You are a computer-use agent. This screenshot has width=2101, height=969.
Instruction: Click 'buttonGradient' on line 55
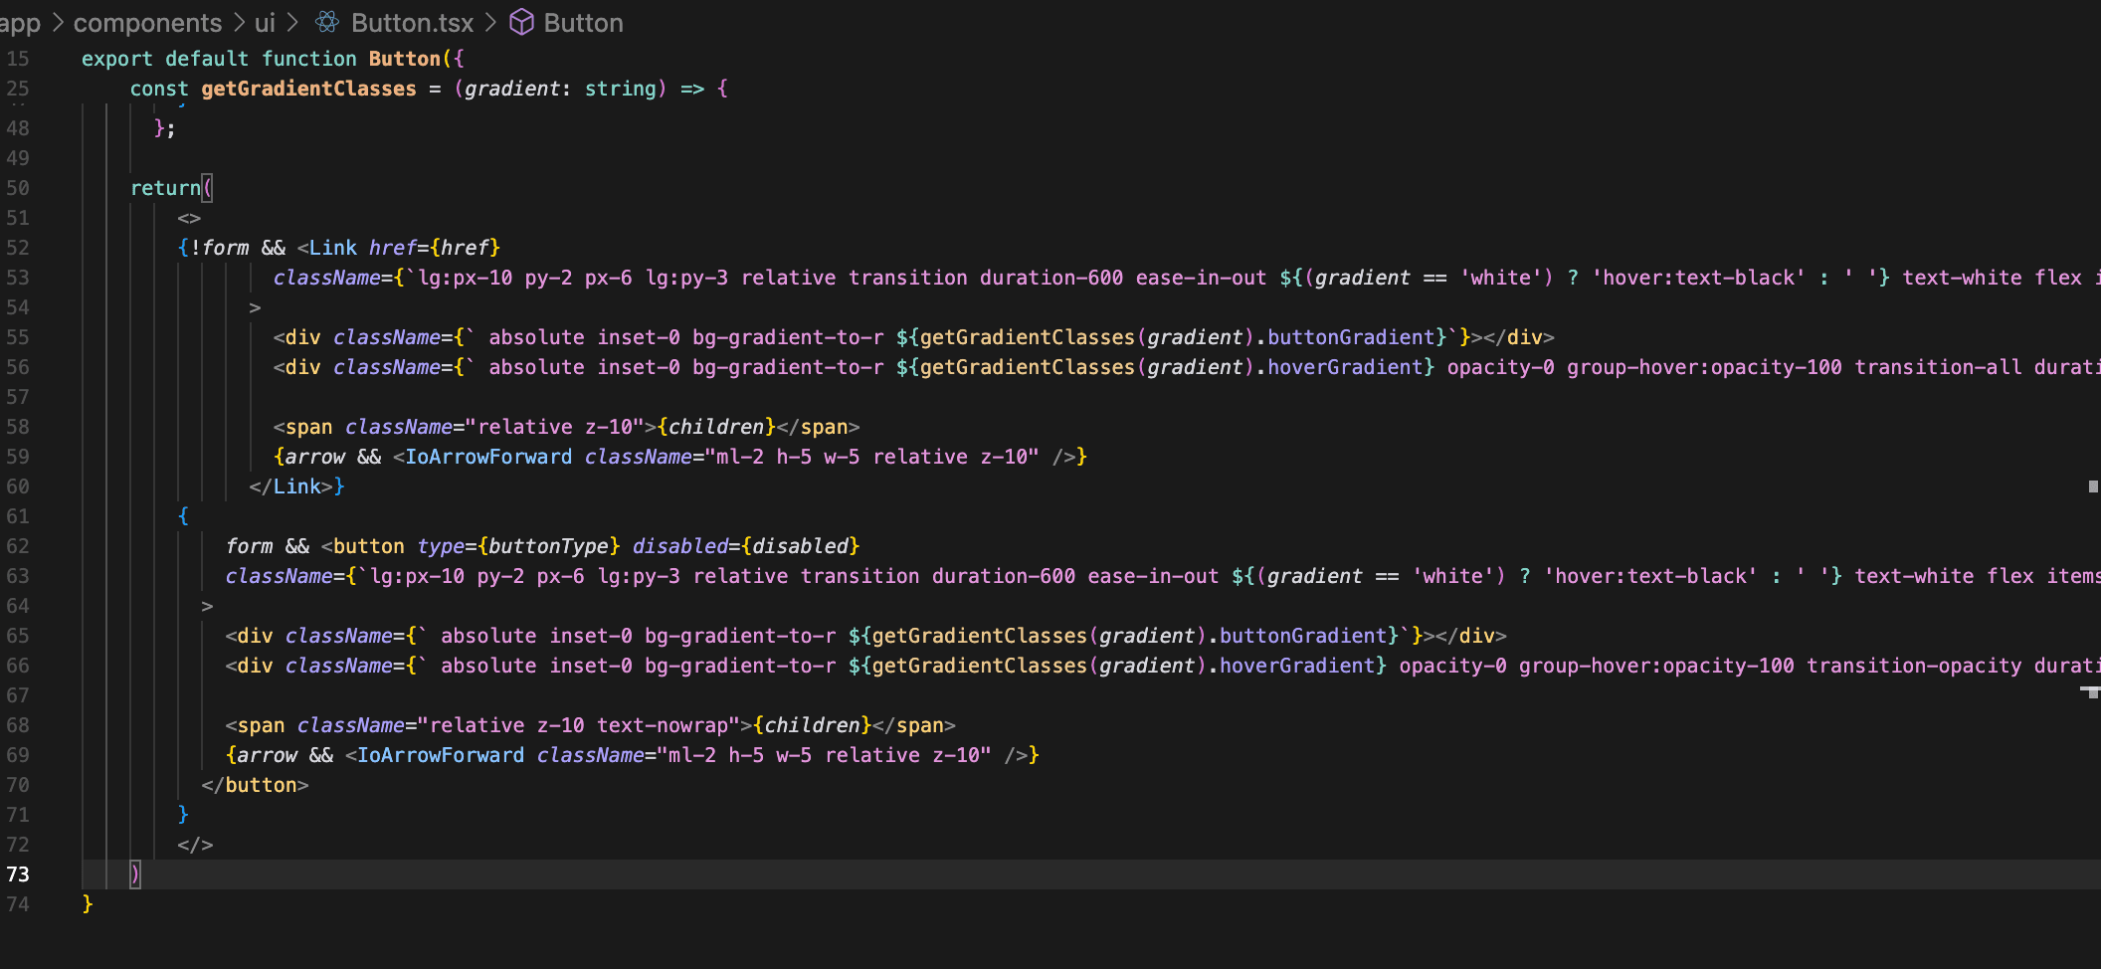click(1351, 337)
